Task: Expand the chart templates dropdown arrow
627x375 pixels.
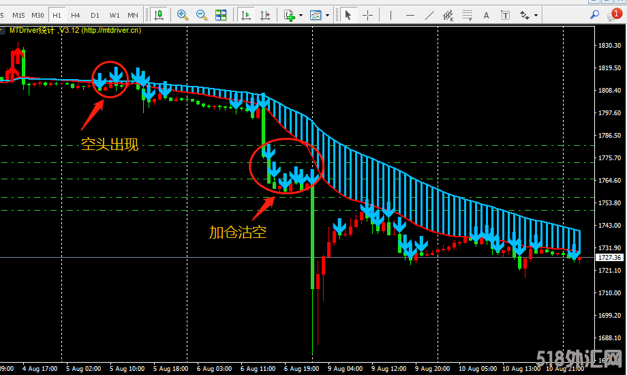Action: tap(328, 16)
